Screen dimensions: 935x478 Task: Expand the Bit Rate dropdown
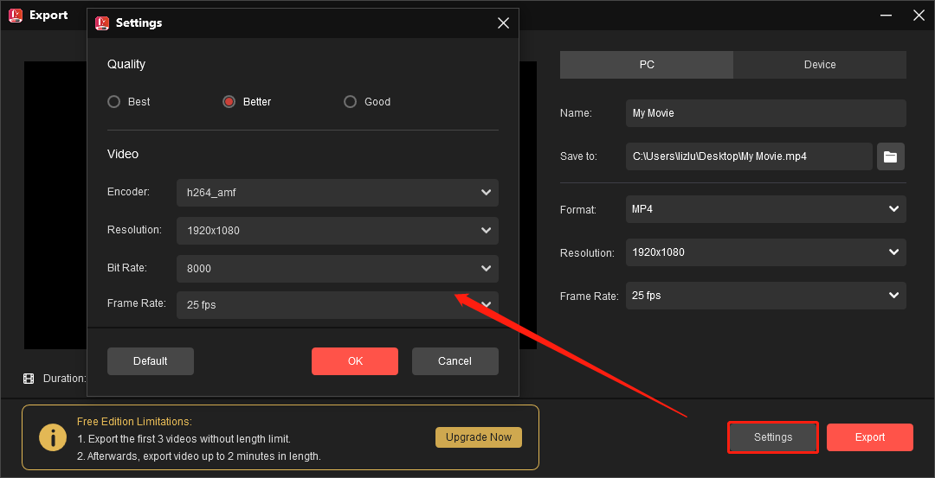(338, 269)
